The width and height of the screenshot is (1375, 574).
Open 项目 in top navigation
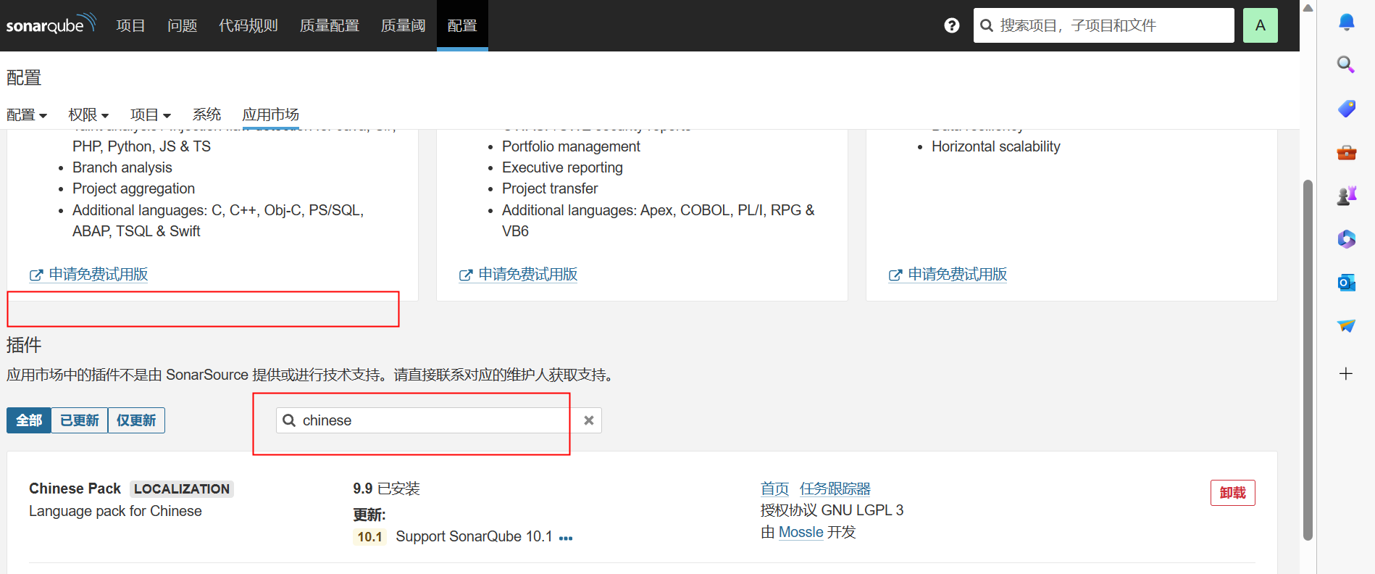click(x=130, y=25)
